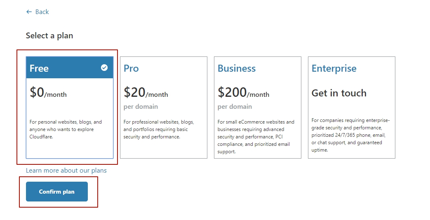Click the $200/month price
The width and height of the screenshot is (430, 220).
[x=243, y=93]
